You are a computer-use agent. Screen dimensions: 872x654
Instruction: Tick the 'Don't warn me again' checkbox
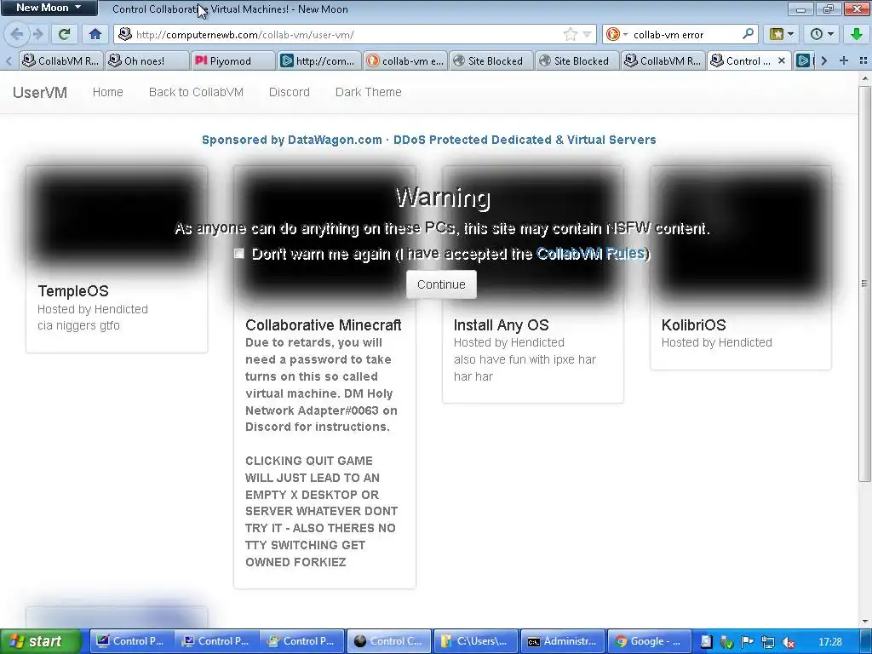239,254
